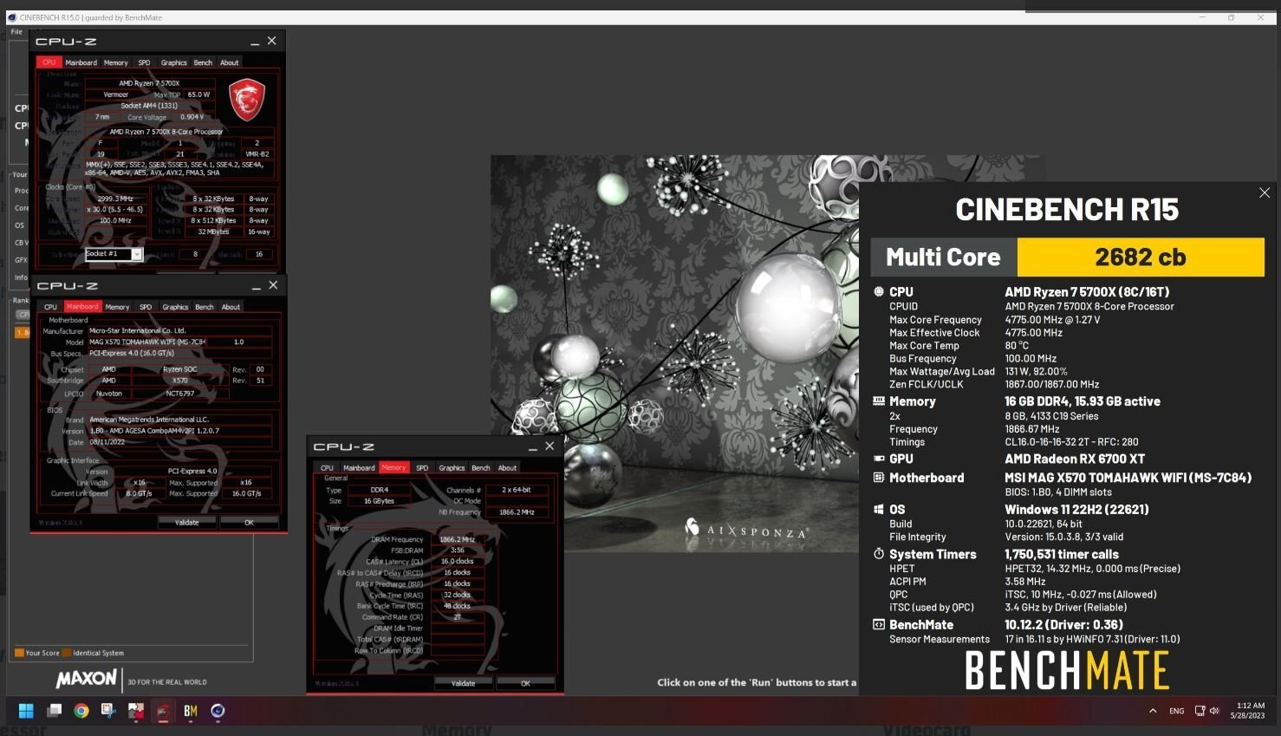Expand the Socket #1 selection dropdown

click(137, 254)
